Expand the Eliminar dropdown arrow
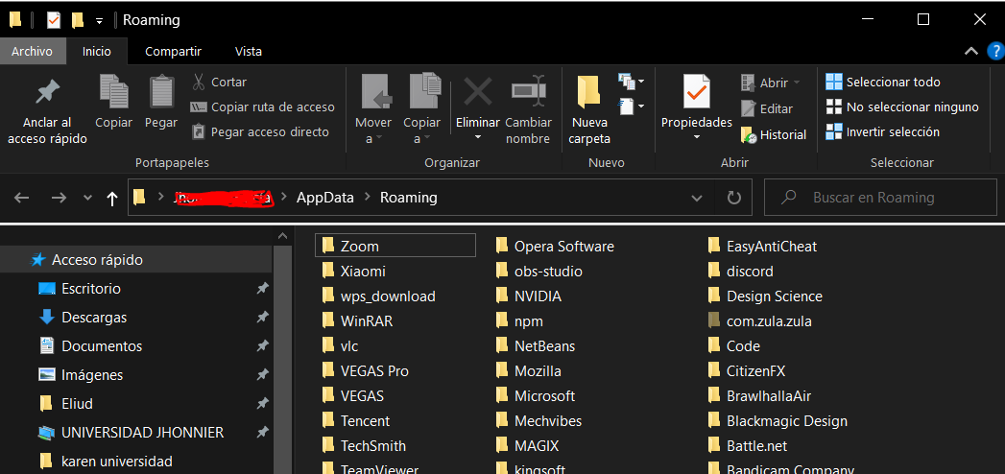The width and height of the screenshot is (1005, 474). pos(478,136)
